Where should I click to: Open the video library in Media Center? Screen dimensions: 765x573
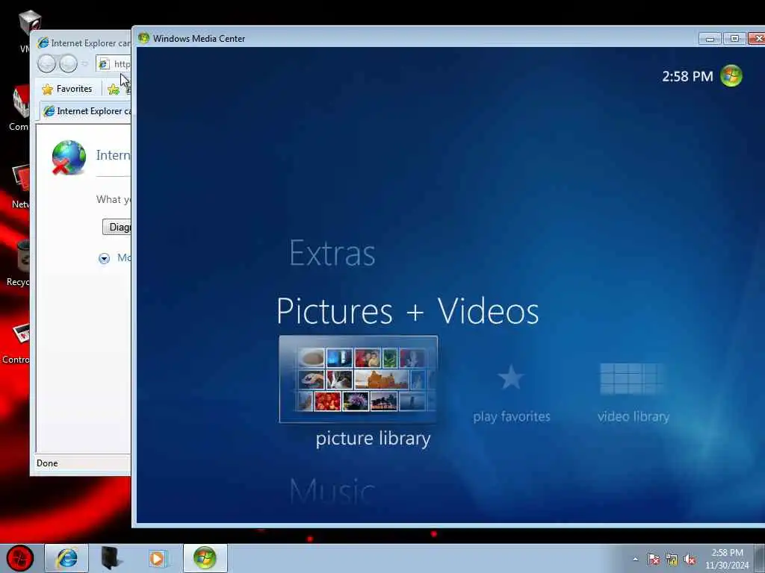pyautogui.click(x=634, y=392)
